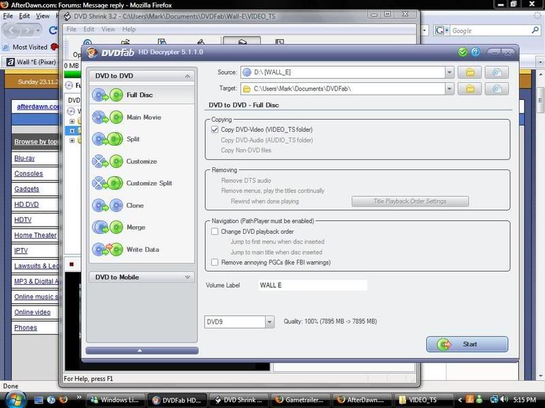This screenshot has height=408, width=545.
Task: Toggle Rewind when done playing
Action: coord(265,201)
